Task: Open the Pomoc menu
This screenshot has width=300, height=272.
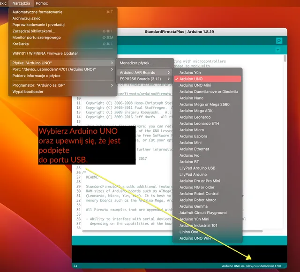Action: tap(42, 3)
